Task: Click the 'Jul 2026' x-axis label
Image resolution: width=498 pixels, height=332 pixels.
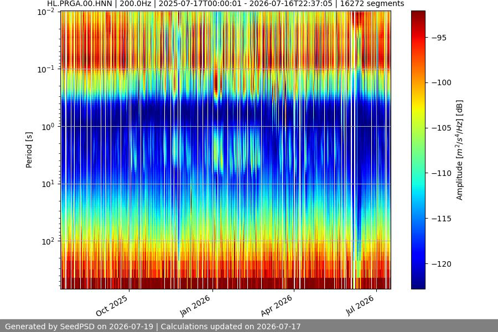Action: pyautogui.click(x=360, y=305)
